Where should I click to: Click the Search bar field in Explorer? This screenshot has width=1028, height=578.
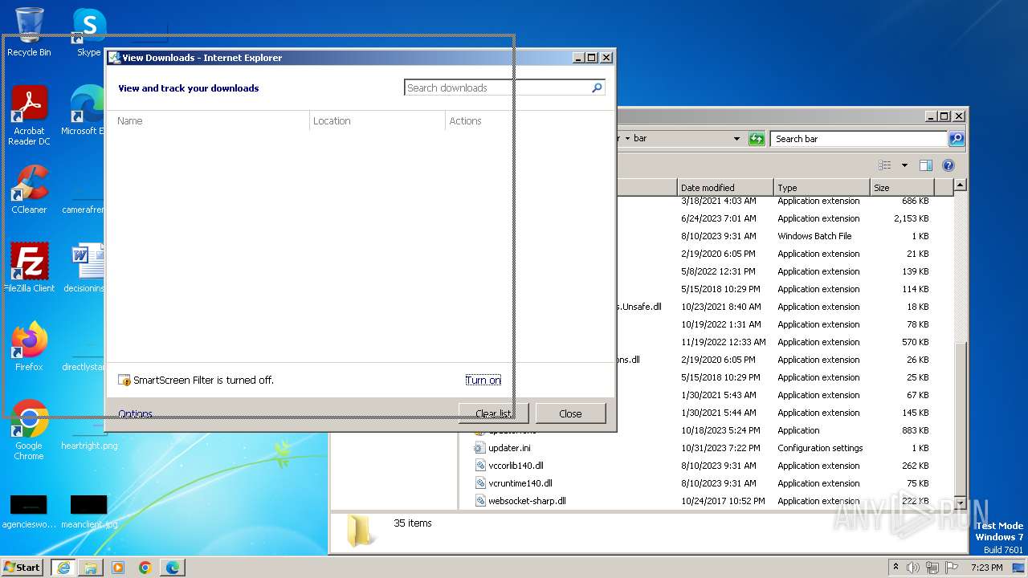[x=859, y=139]
